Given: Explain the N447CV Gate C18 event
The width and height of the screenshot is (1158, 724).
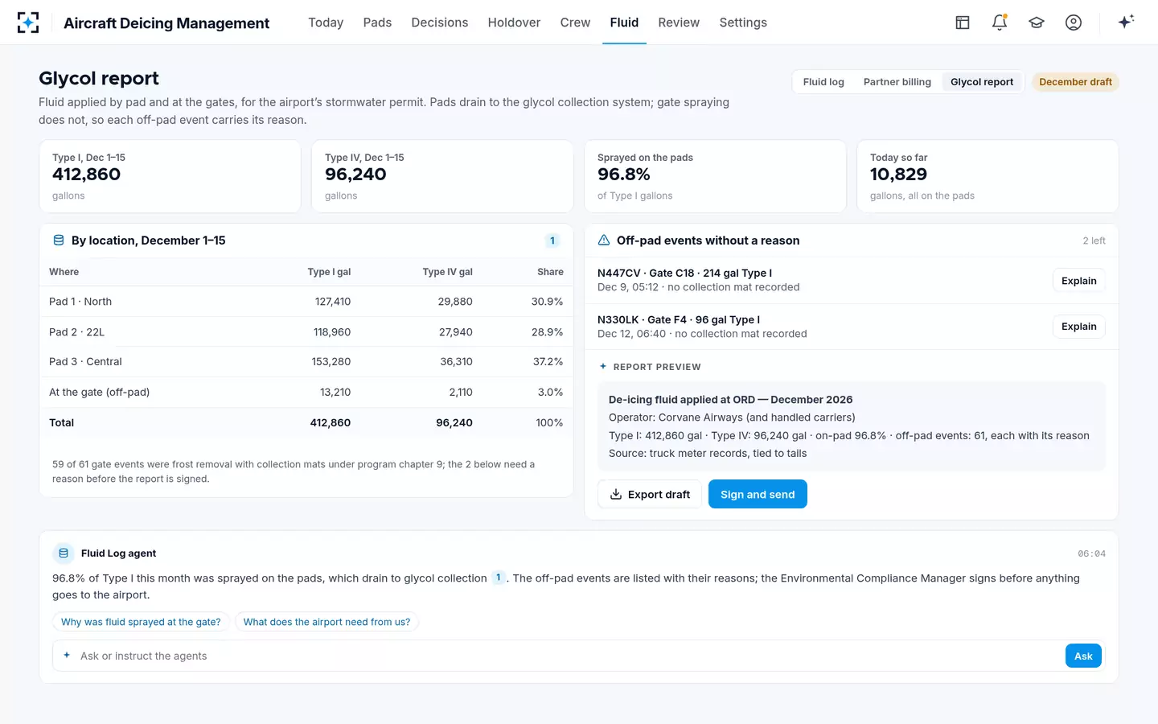Looking at the screenshot, I should coord(1078,281).
